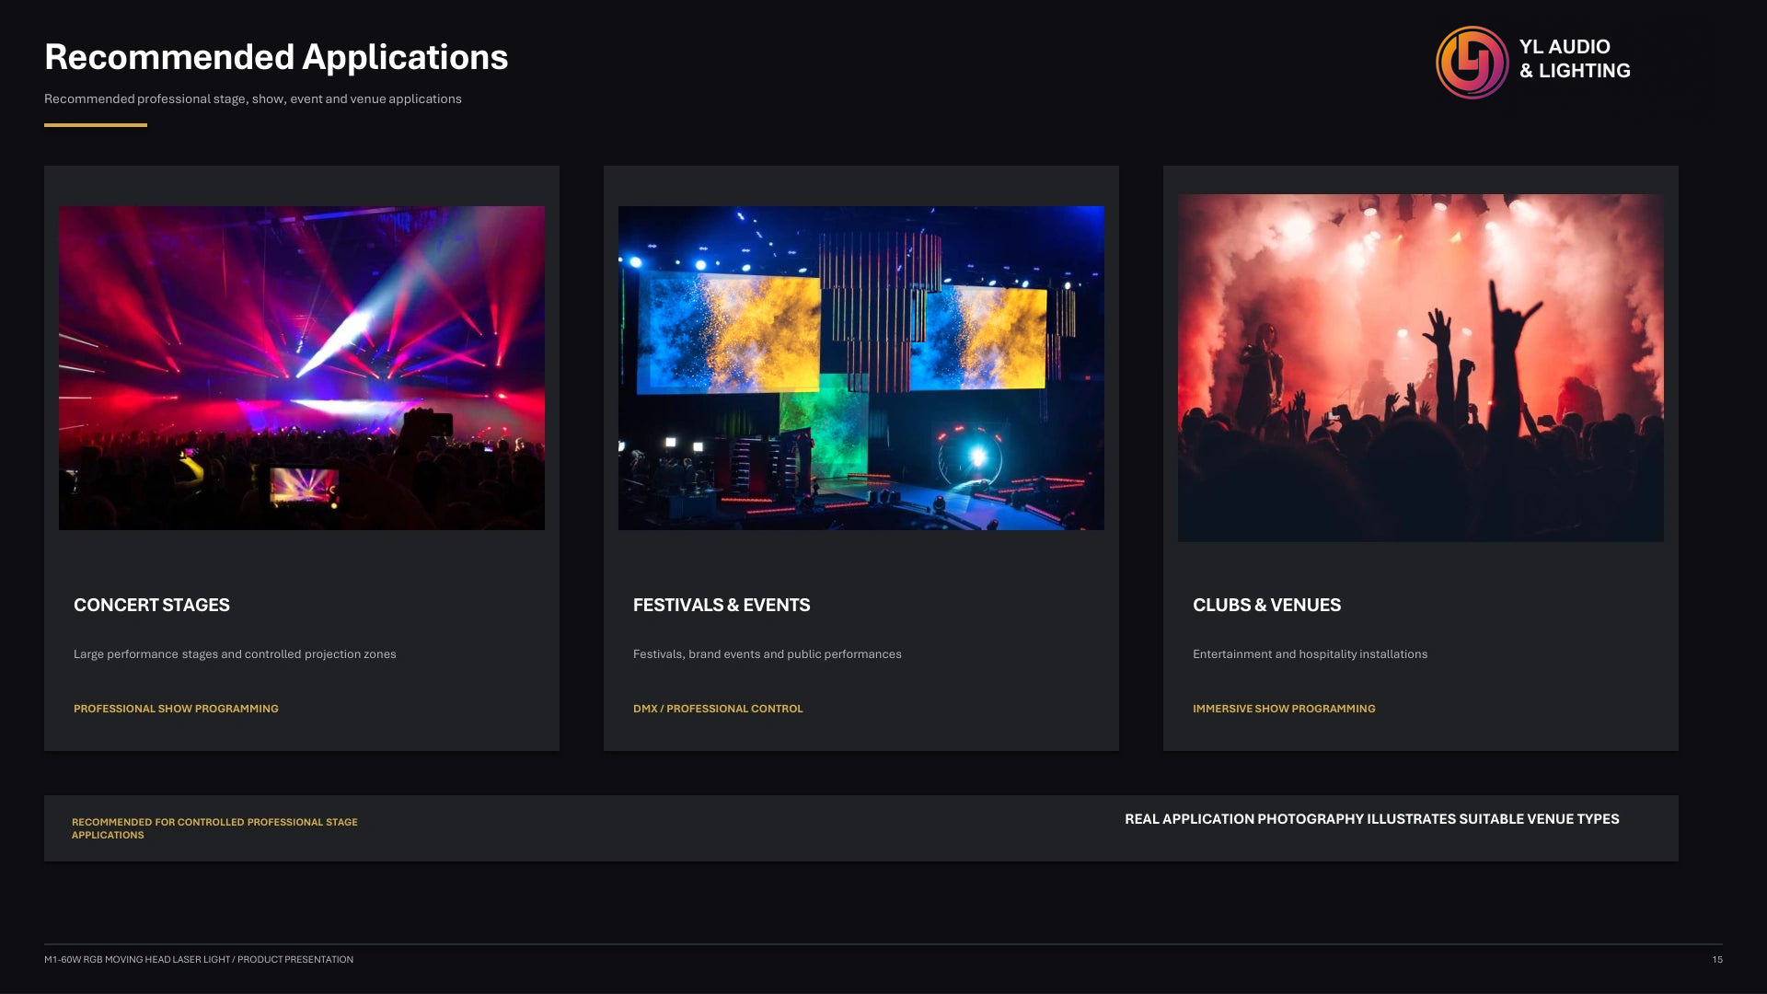This screenshot has width=1767, height=994.
Task: Select 'Festivals, brand events and public performances' text
Action: coord(768,654)
